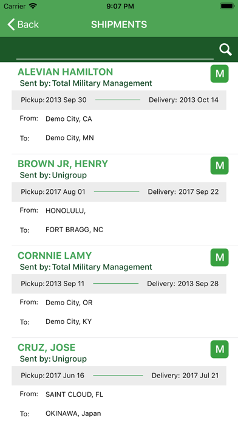Tap the Wi-Fi status icon
Image resolution: width=238 pixels, height=423 pixels.
pyautogui.click(x=33, y=6)
